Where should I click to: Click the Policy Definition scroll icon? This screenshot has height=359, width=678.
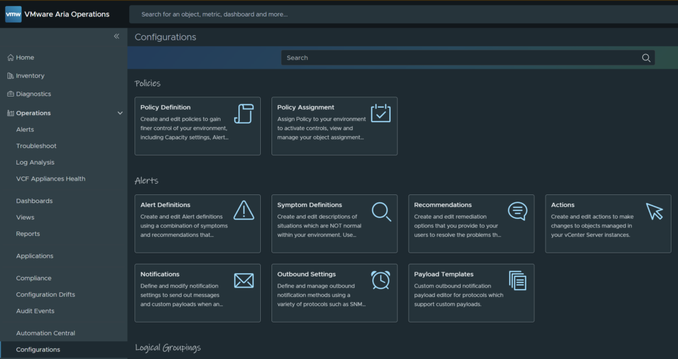244,114
